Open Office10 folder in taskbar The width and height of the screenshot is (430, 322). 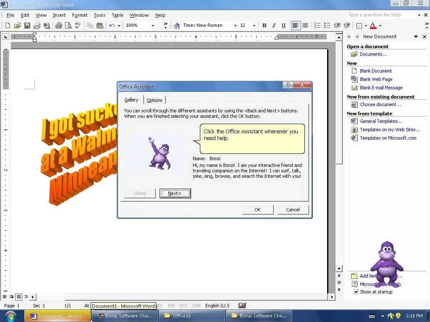[191, 316]
